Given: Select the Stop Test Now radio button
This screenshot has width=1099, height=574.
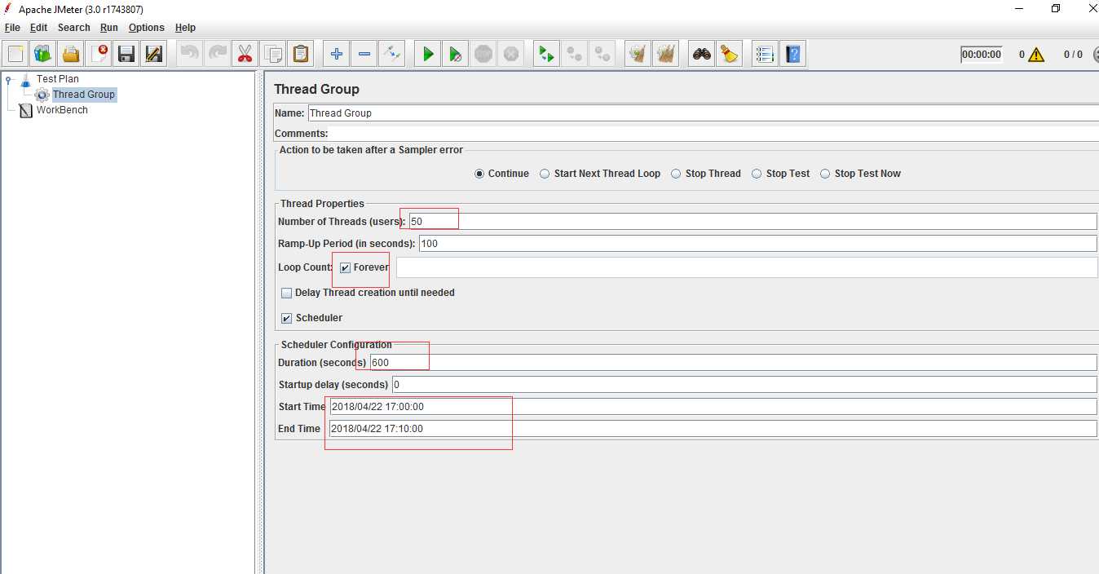Looking at the screenshot, I should tap(825, 174).
